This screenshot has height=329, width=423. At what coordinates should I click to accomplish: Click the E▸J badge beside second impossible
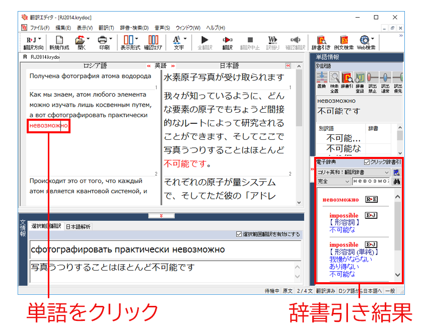[371, 244]
